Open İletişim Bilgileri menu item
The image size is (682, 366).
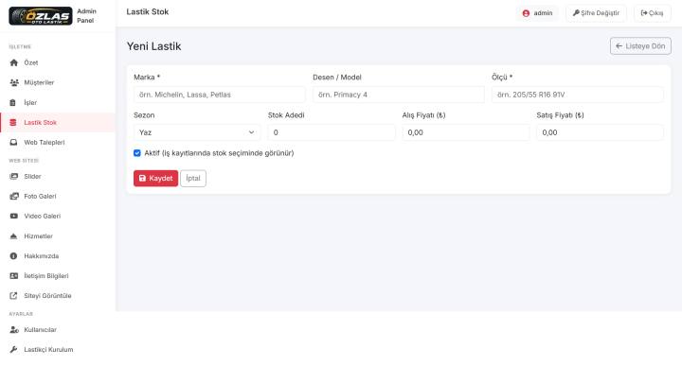46,276
